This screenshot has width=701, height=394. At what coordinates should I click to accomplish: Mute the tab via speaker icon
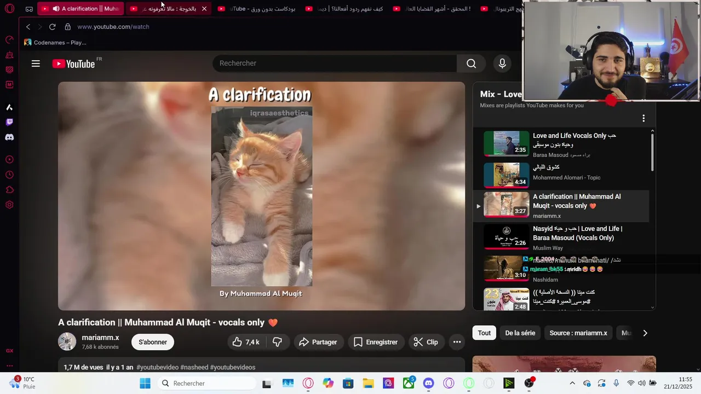click(x=56, y=9)
